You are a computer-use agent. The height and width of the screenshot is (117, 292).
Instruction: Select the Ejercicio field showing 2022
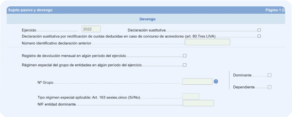pos(91,29)
